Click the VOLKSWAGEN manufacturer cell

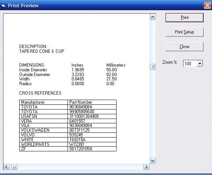44,130
